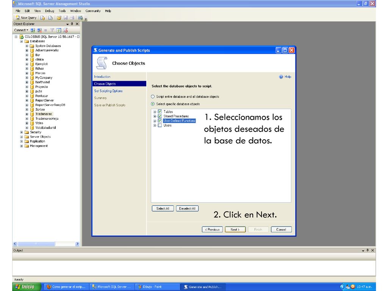388x291 pixels.
Task: Click the Refresh icon in Object Explorer
Action: coord(59,30)
